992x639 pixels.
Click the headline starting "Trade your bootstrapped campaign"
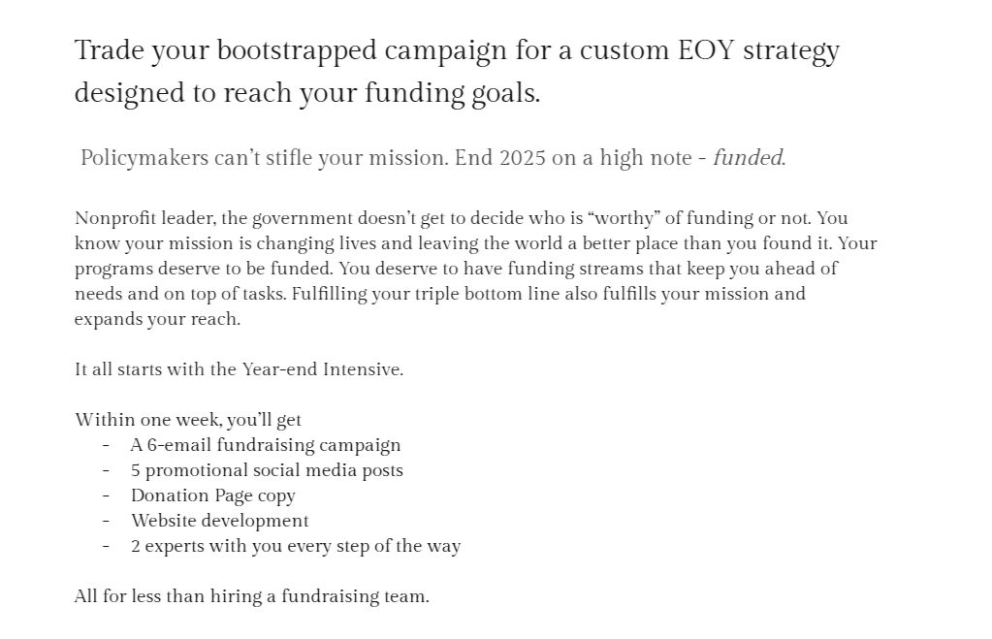coord(456,50)
